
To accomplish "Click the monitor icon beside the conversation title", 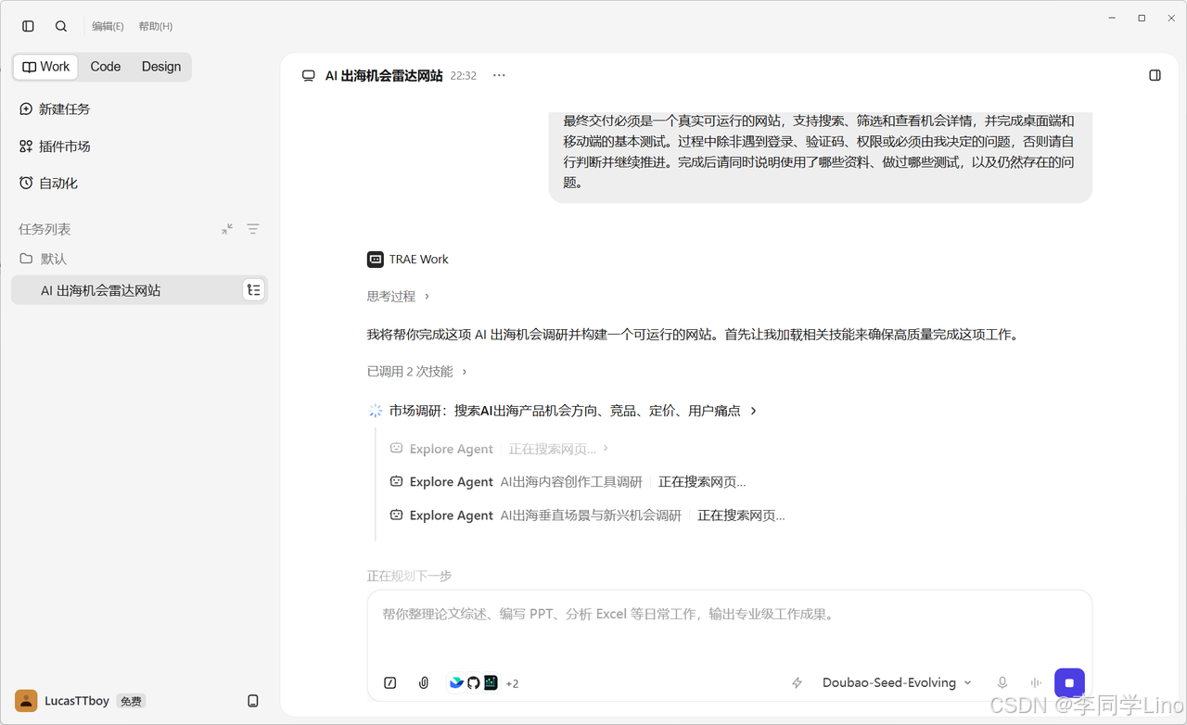I will coord(309,76).
